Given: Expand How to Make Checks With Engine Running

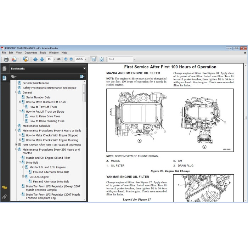Looking at the screenshot, I should (20, 140).
